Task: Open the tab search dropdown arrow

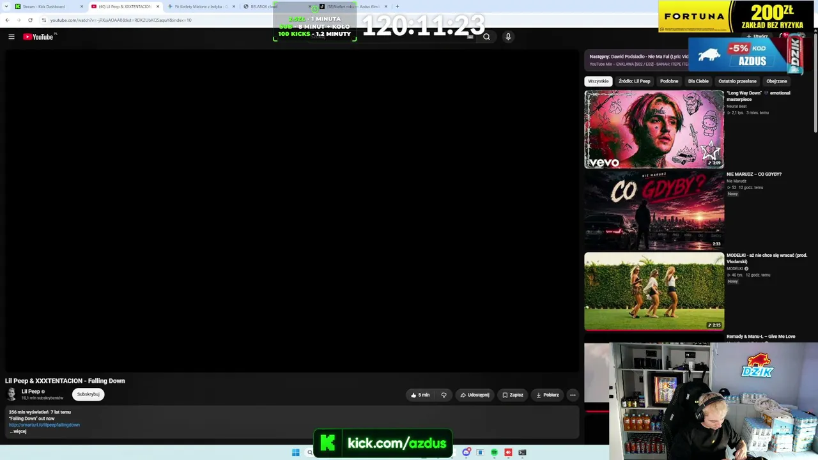Action: (x=5, y=6)
